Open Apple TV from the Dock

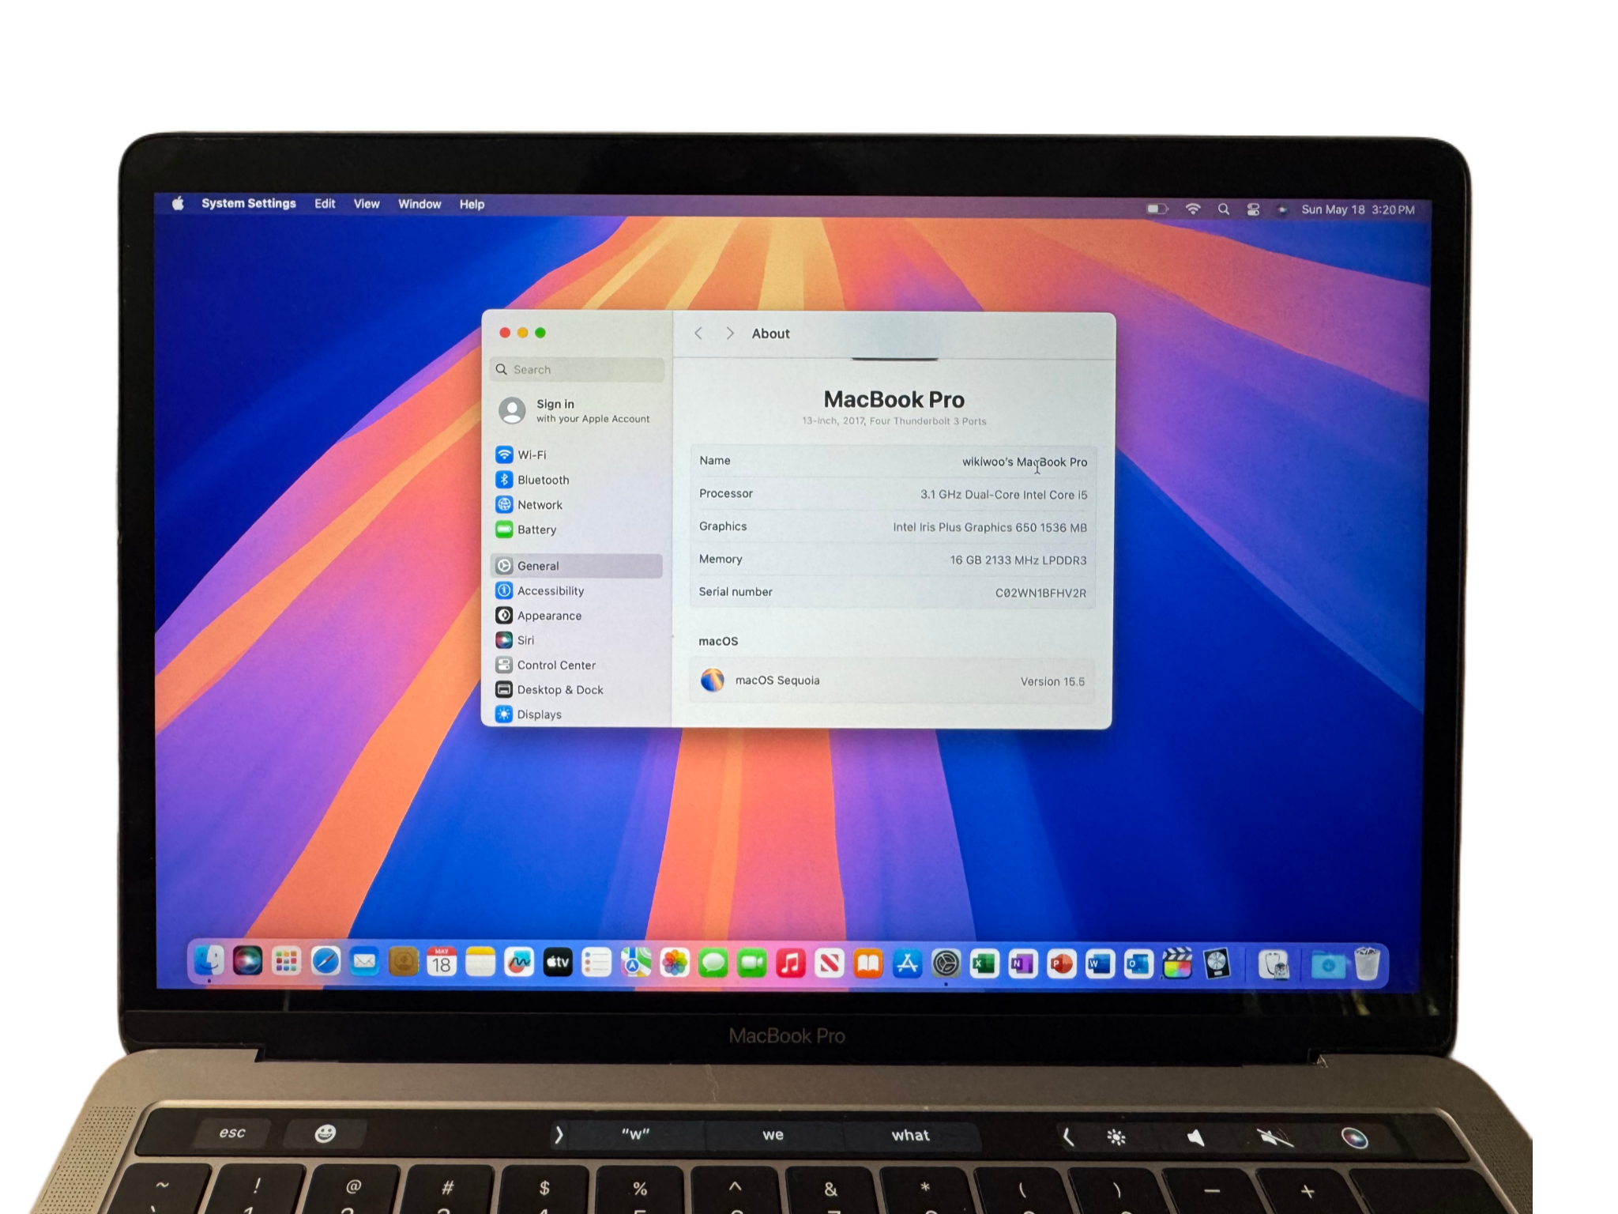point(558,962)
